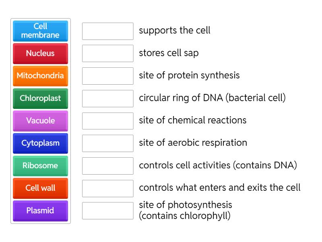The image size is (322, 242).
Task: Select the Ribosome tile
Action: coord(40,166)
